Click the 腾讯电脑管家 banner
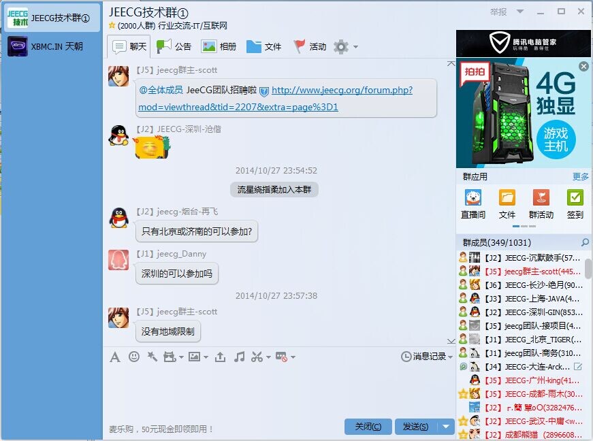 coord(524,44)
